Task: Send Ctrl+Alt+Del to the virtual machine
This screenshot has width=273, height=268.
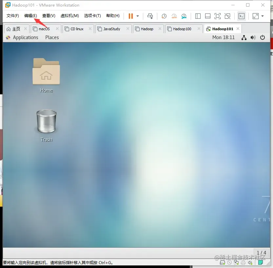Action: (150, 16)
